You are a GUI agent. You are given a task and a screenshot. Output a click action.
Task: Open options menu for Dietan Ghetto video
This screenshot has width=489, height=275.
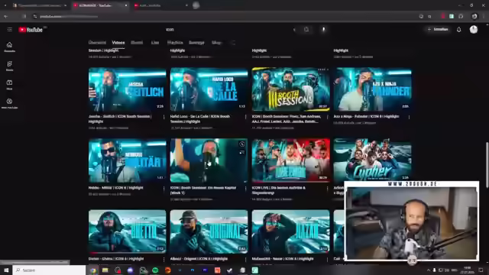click(164, 260)
